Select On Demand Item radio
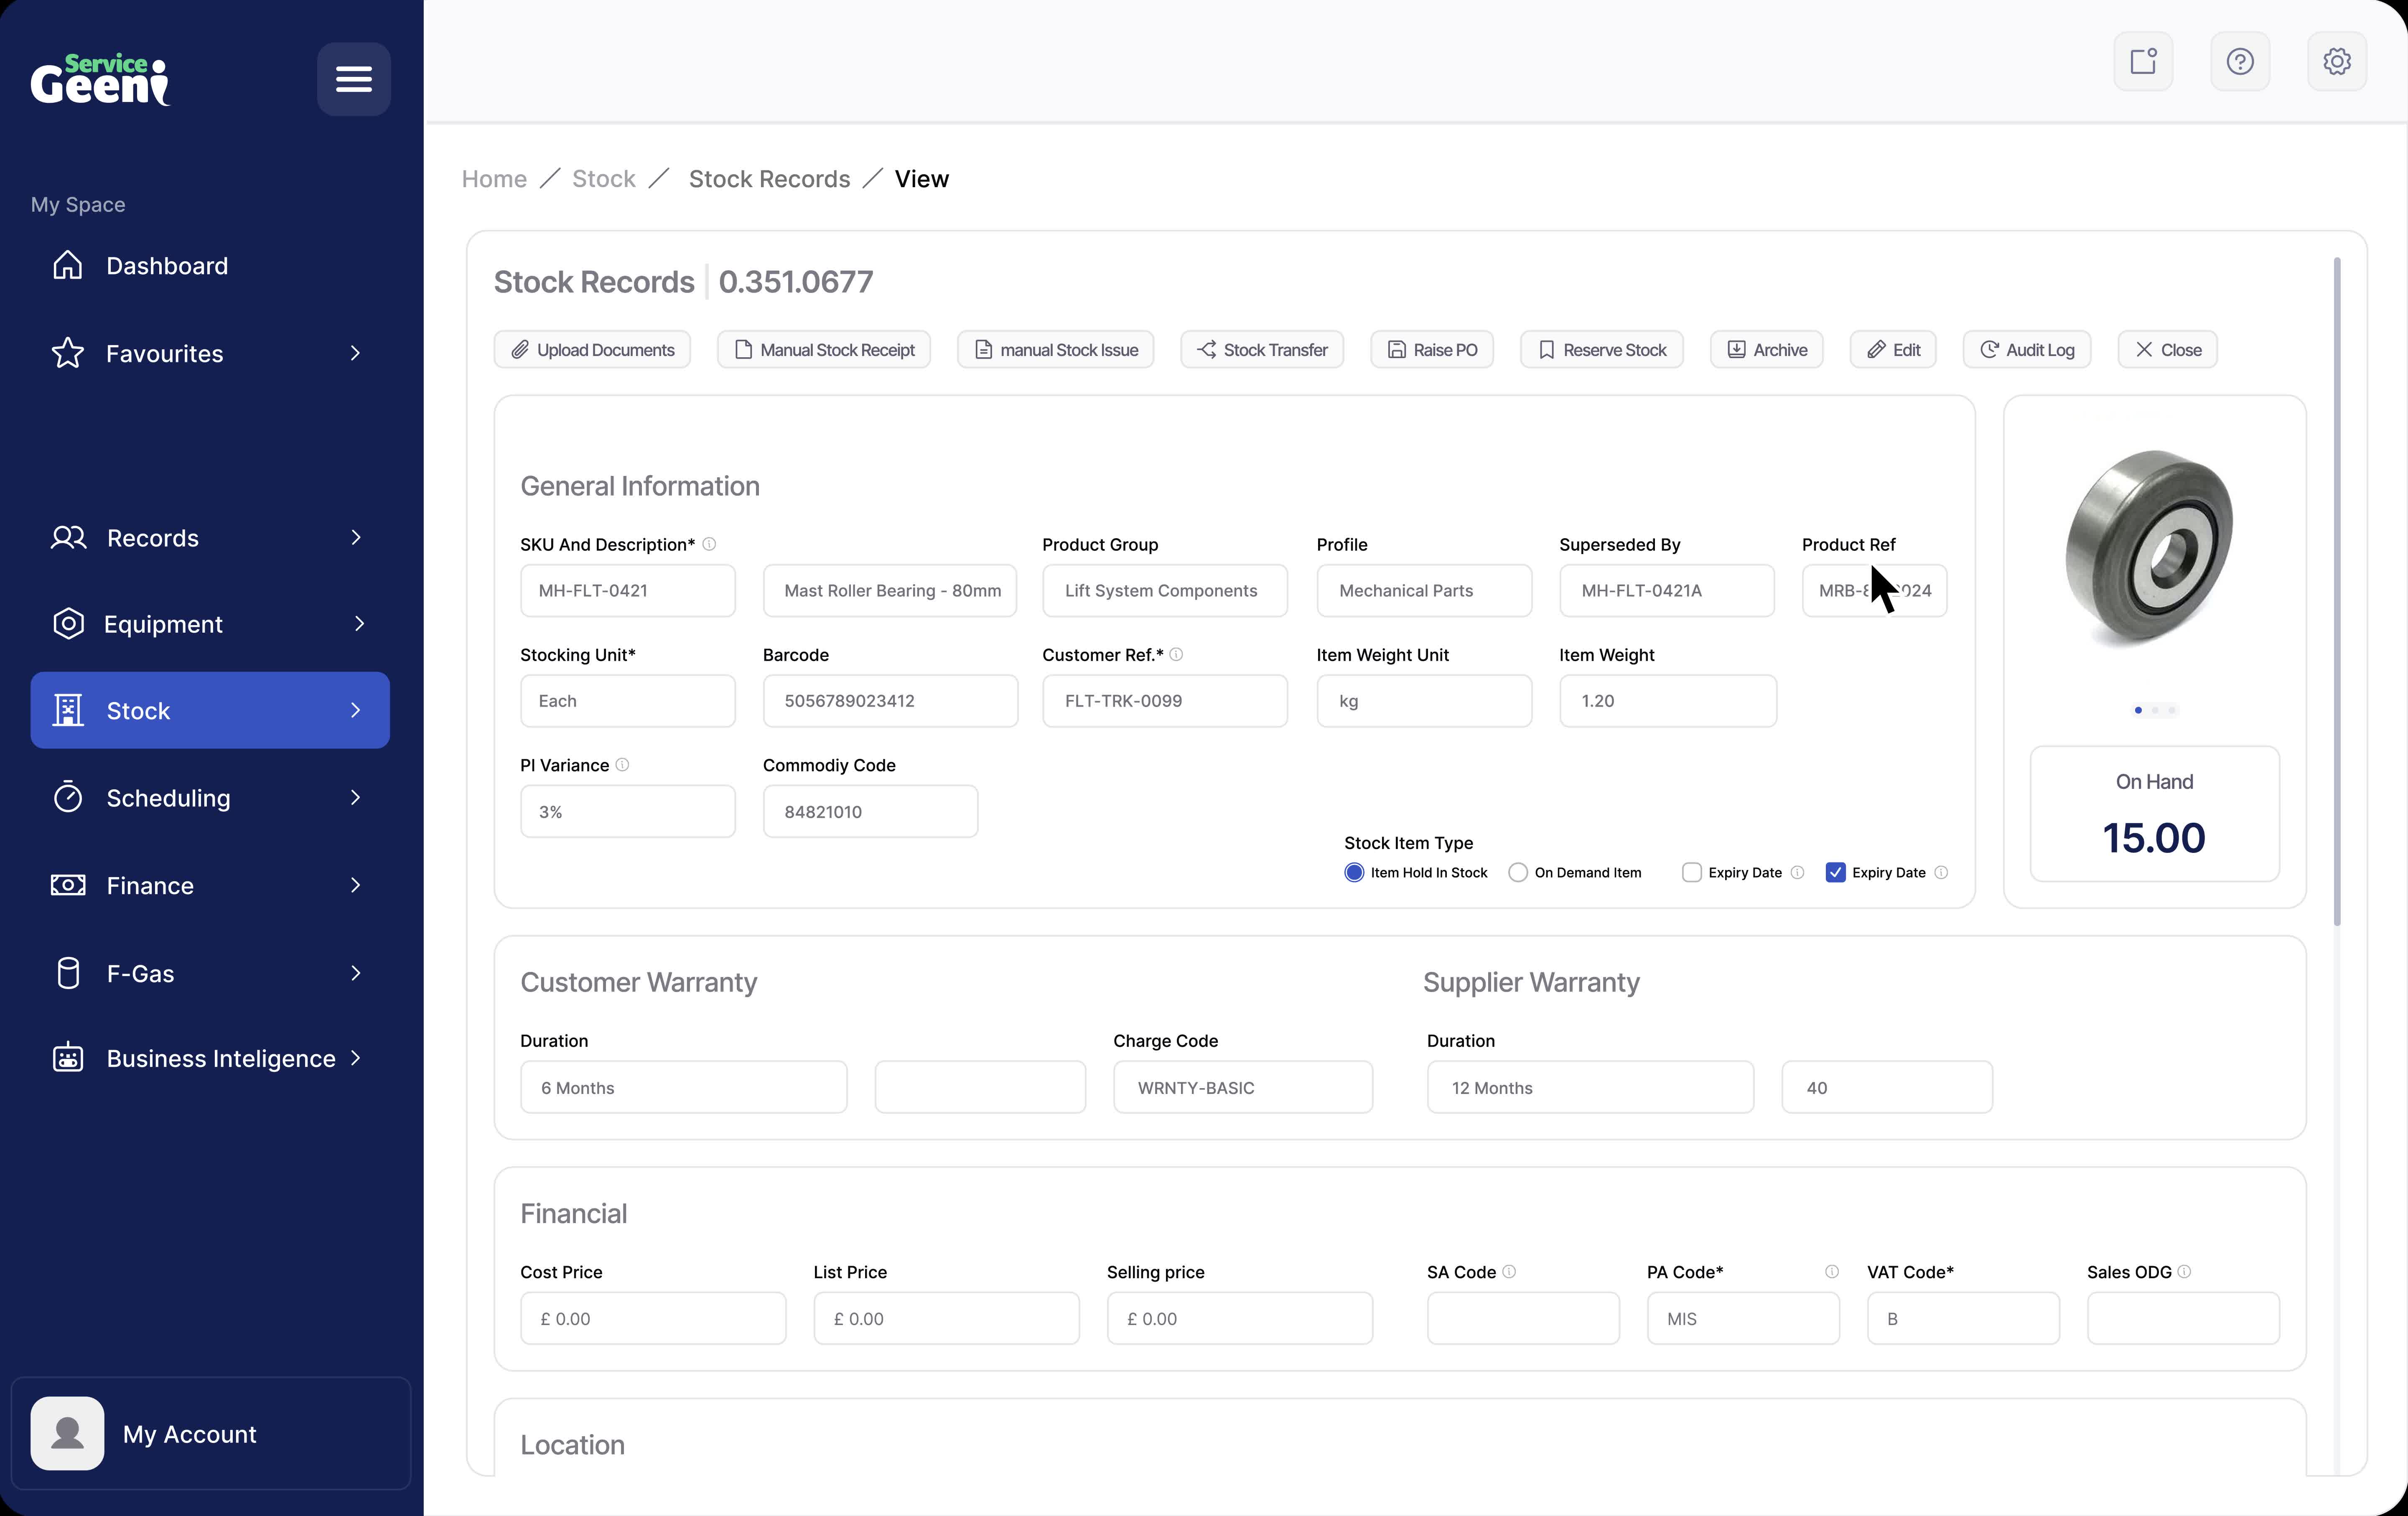Viewport: 2408px width, 1516px height. 1518,872
